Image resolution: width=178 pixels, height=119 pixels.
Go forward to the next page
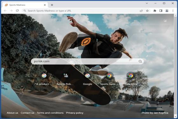click(x=11, y=11)
